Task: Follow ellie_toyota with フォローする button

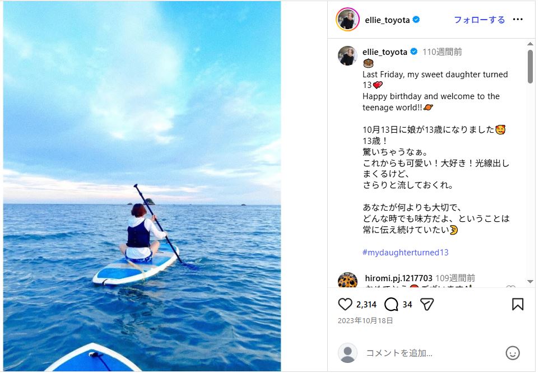Action: tap(479, 20)
